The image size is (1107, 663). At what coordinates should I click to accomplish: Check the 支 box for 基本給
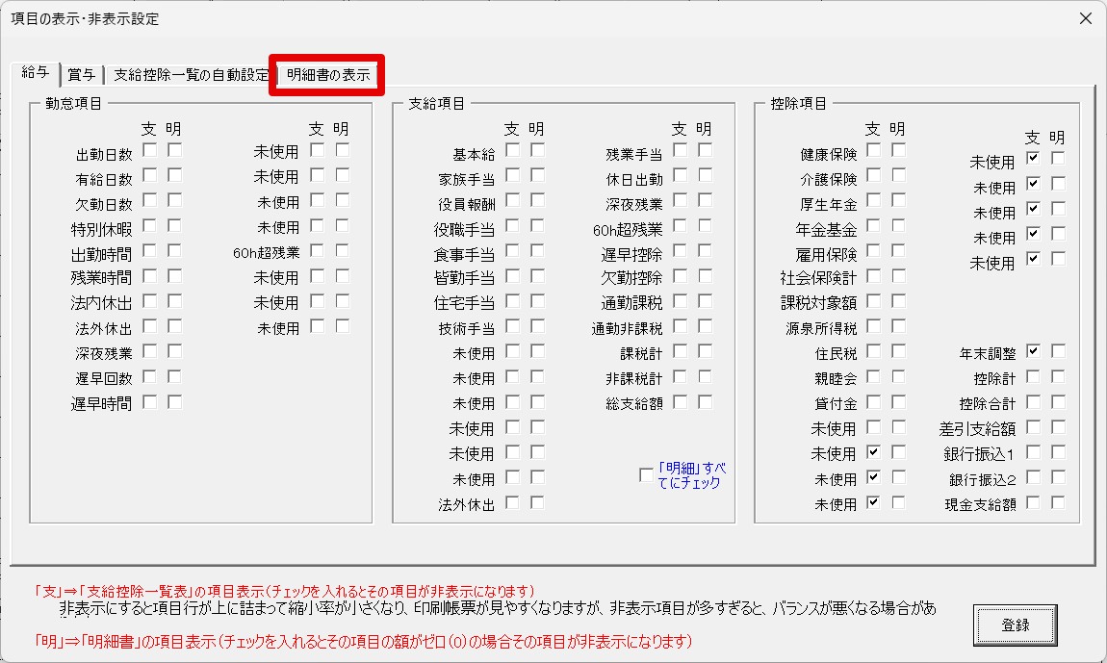(x=512, y=150)
